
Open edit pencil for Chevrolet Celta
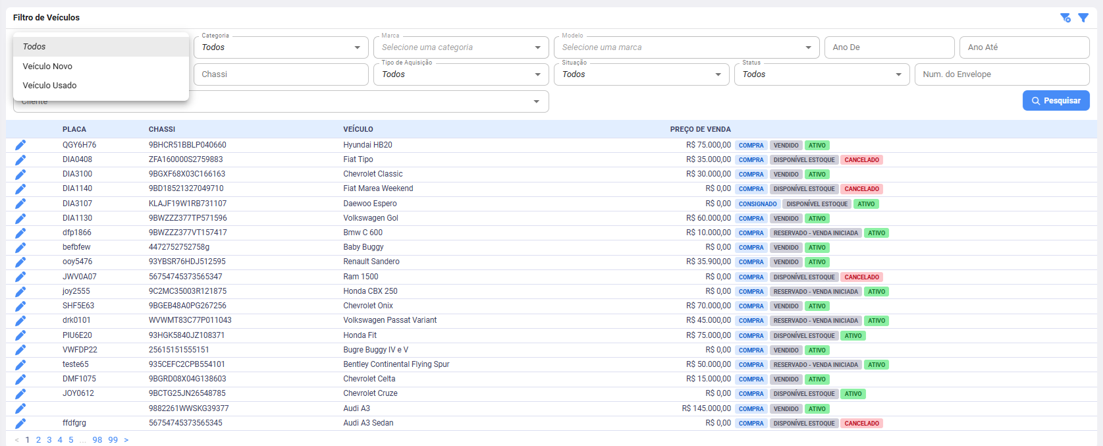point(20,379)
